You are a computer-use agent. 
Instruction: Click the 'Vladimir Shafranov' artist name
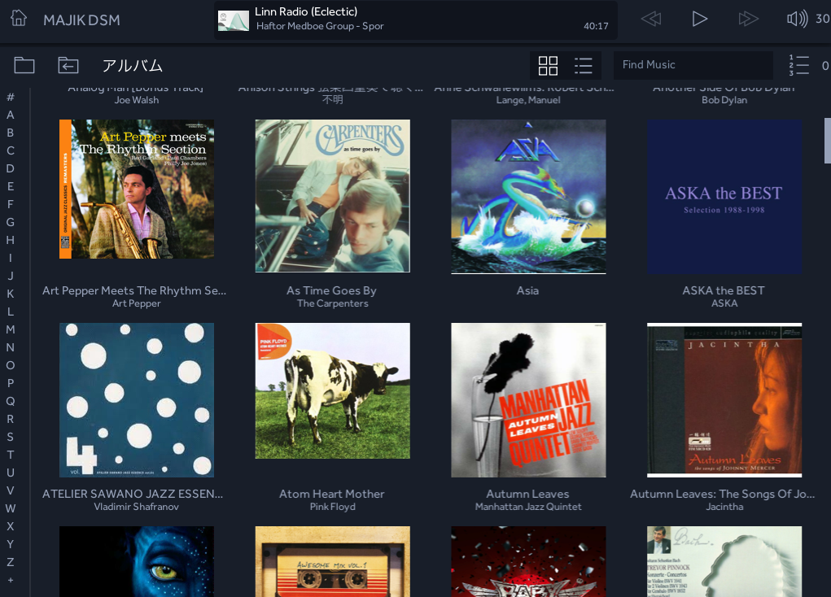pyautogui.click(x=136, y=507)
